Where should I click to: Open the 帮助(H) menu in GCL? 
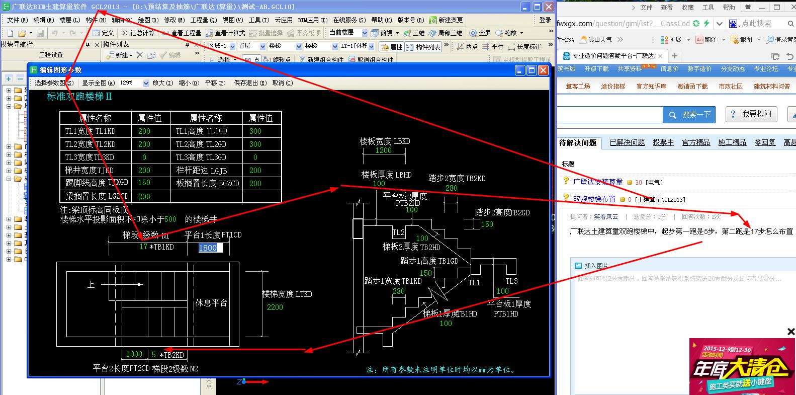381,20
